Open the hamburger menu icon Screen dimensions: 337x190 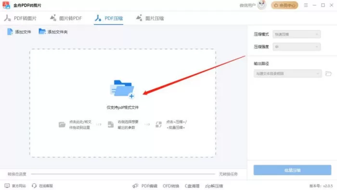coord(306,5)
